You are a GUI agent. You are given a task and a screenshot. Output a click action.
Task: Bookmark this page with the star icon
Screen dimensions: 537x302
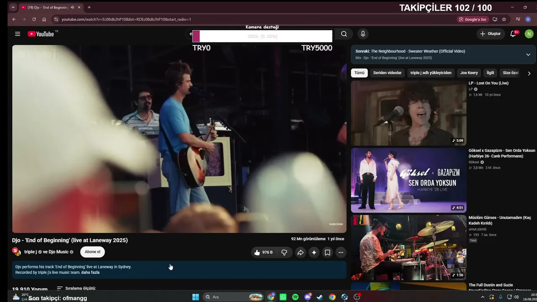tap(504, 19)
